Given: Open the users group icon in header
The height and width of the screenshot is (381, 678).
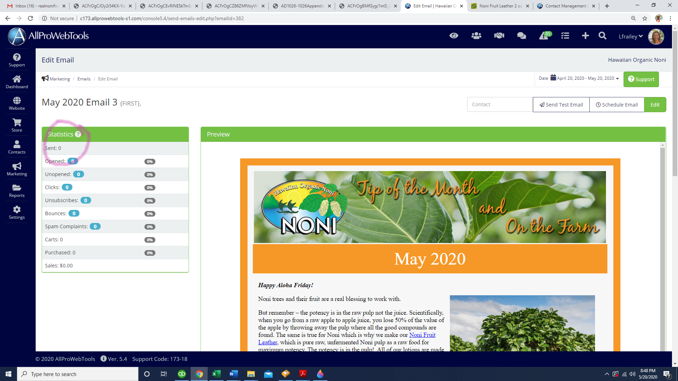Looking at the screenshot, I should 476,36.
